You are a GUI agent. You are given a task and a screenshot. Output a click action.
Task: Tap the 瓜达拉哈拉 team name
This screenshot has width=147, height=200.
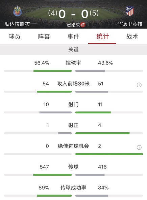(17, 24)
